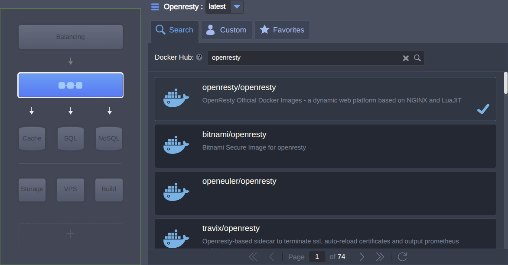
Task: Open the hamburger menu next to Openresty
Action: pyautogui.click(x=156, y=6)
